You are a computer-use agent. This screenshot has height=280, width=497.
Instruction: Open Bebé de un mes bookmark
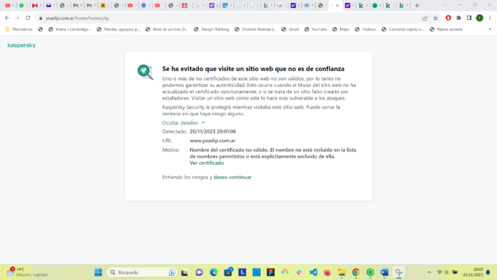167,29
